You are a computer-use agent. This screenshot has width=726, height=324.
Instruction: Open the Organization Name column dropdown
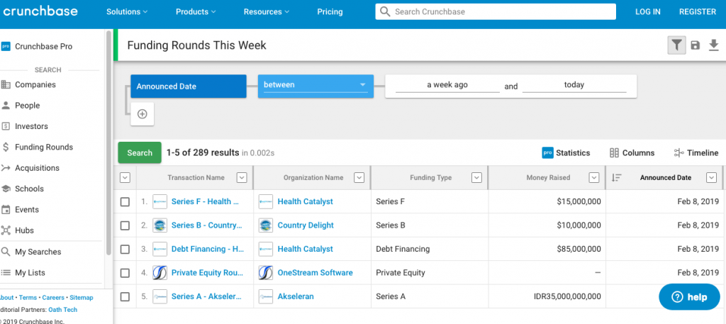359,177
